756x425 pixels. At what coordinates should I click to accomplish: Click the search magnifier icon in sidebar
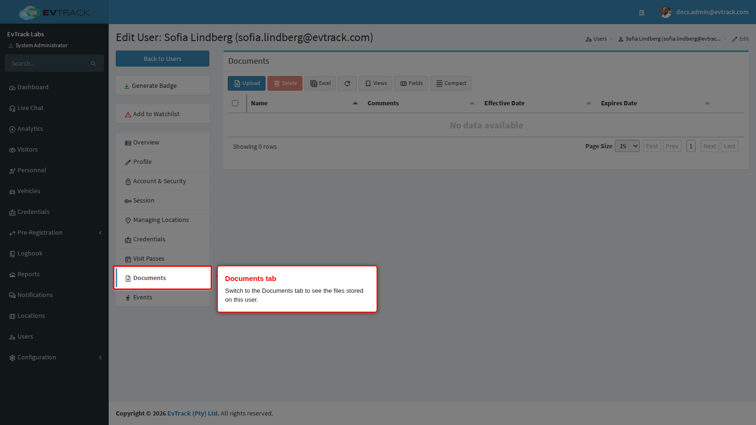(x=94, y=63)
